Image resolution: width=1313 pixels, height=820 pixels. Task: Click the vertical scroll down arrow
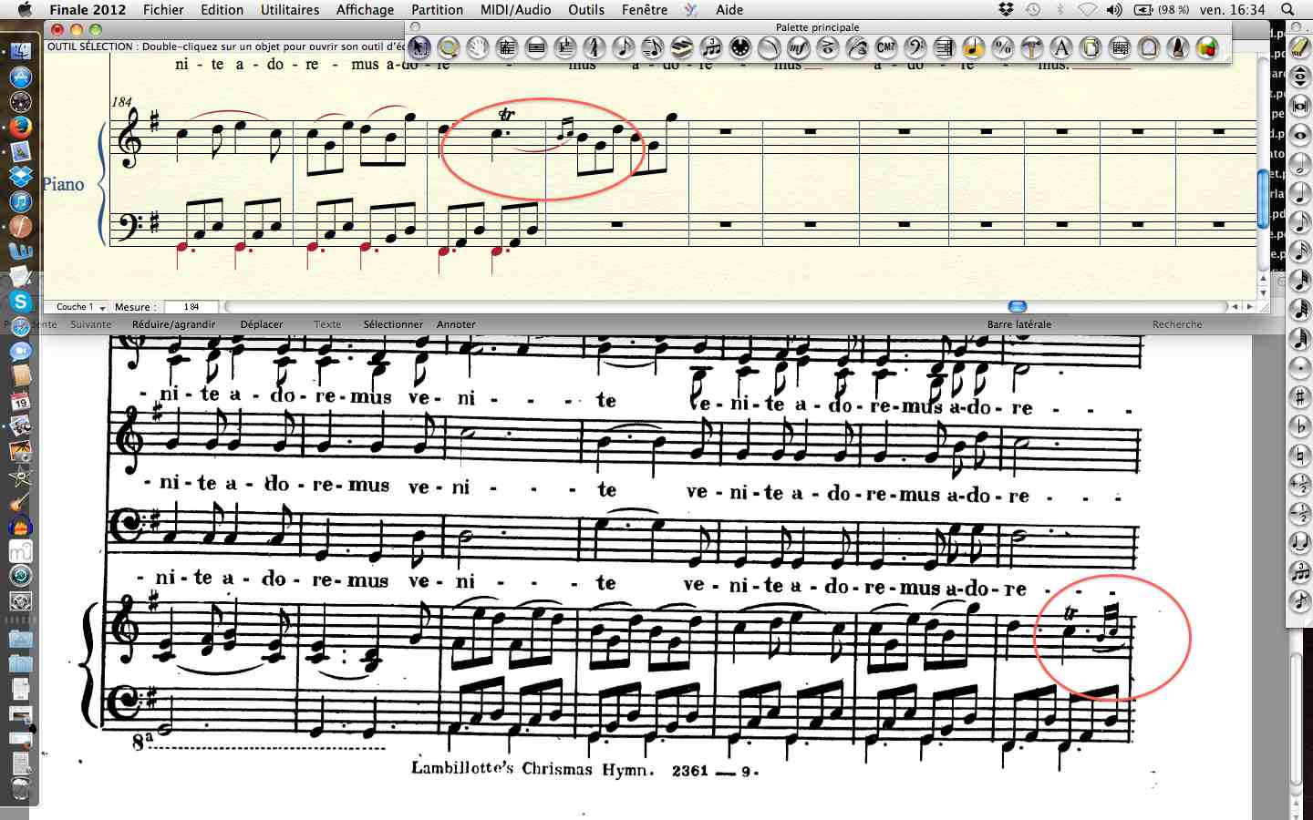point(1263,293)
